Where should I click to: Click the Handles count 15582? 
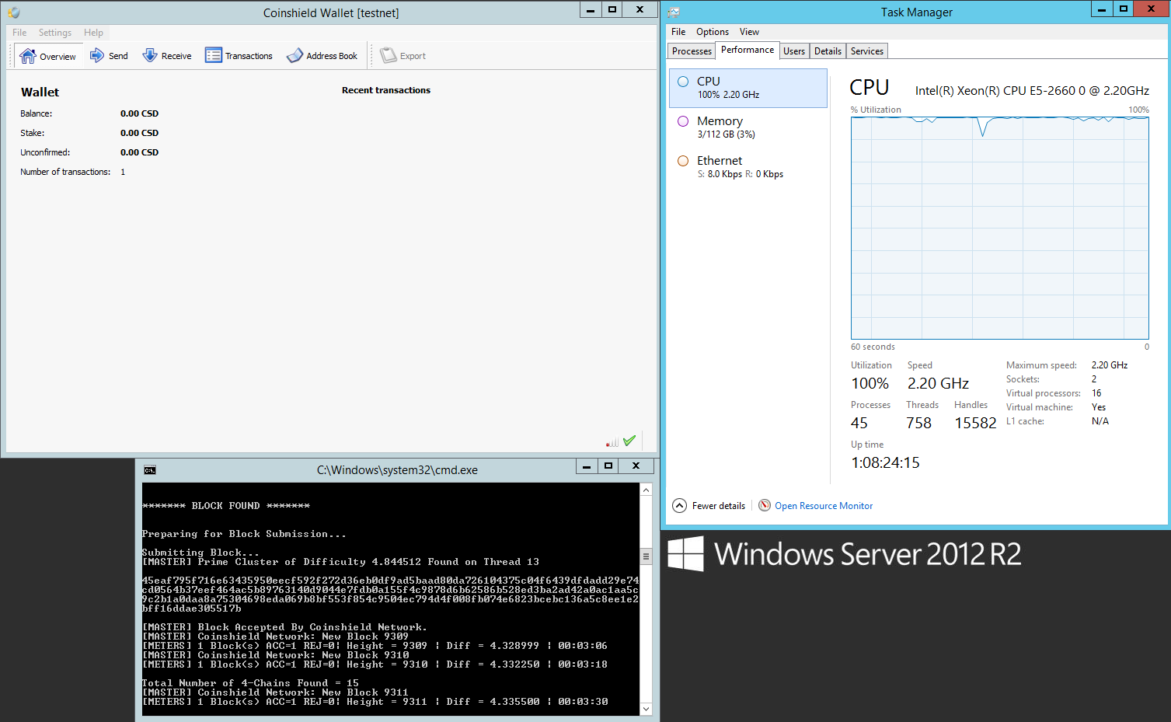[975, 423]
